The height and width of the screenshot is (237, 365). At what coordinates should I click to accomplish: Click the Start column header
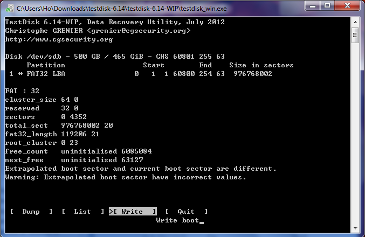[154, 65]
